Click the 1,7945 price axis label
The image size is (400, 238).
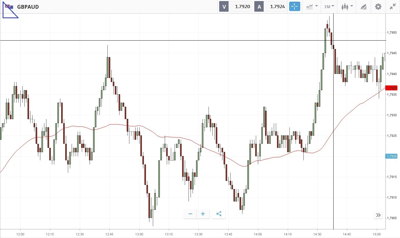coord(392,53)
